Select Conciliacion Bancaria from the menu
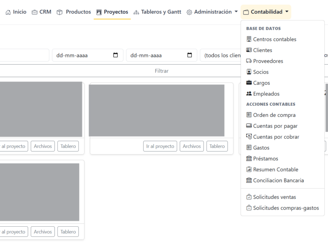 (278, 180)
